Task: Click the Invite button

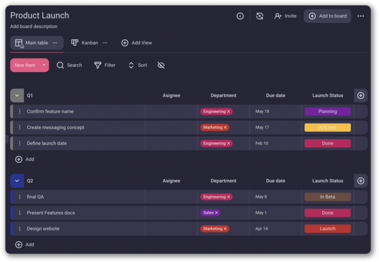Action: 285,16
